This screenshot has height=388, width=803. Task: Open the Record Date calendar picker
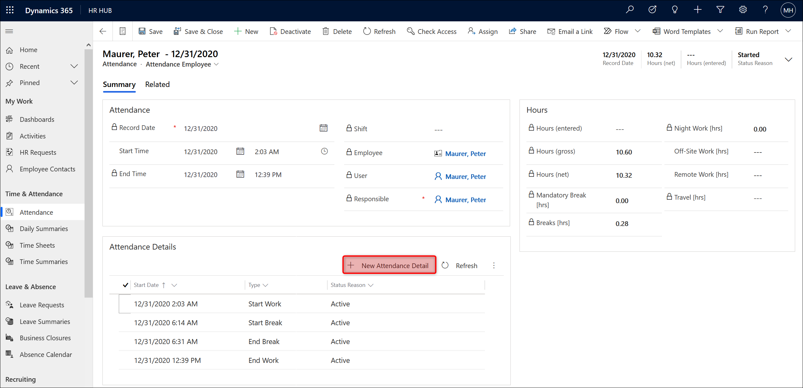323,128
